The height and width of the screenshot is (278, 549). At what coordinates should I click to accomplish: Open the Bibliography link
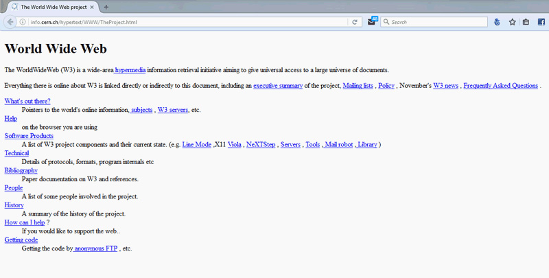point(21,170)
